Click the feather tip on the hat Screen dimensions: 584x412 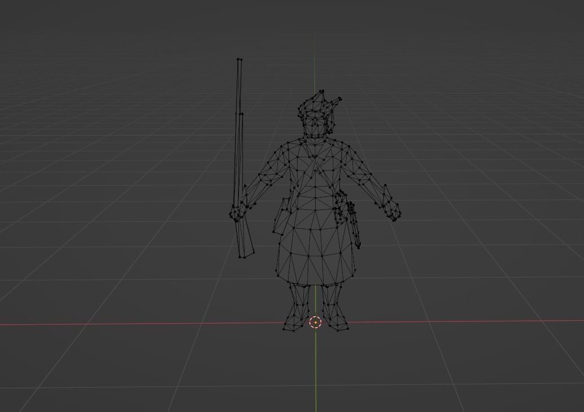tap(339, 99)
